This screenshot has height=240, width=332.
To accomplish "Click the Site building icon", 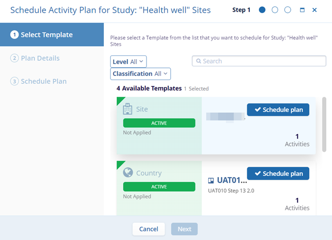I will (128, 109).
